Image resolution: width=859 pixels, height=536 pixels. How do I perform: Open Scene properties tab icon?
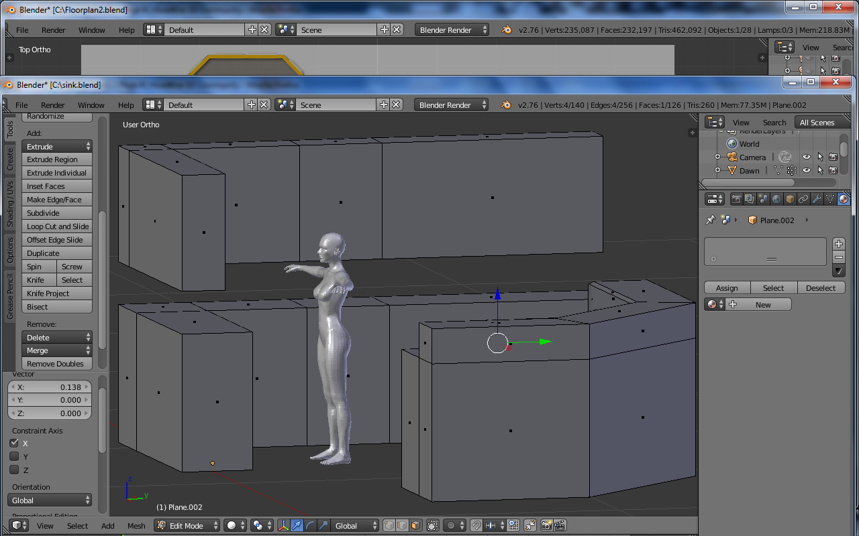(x=763, y=199)
